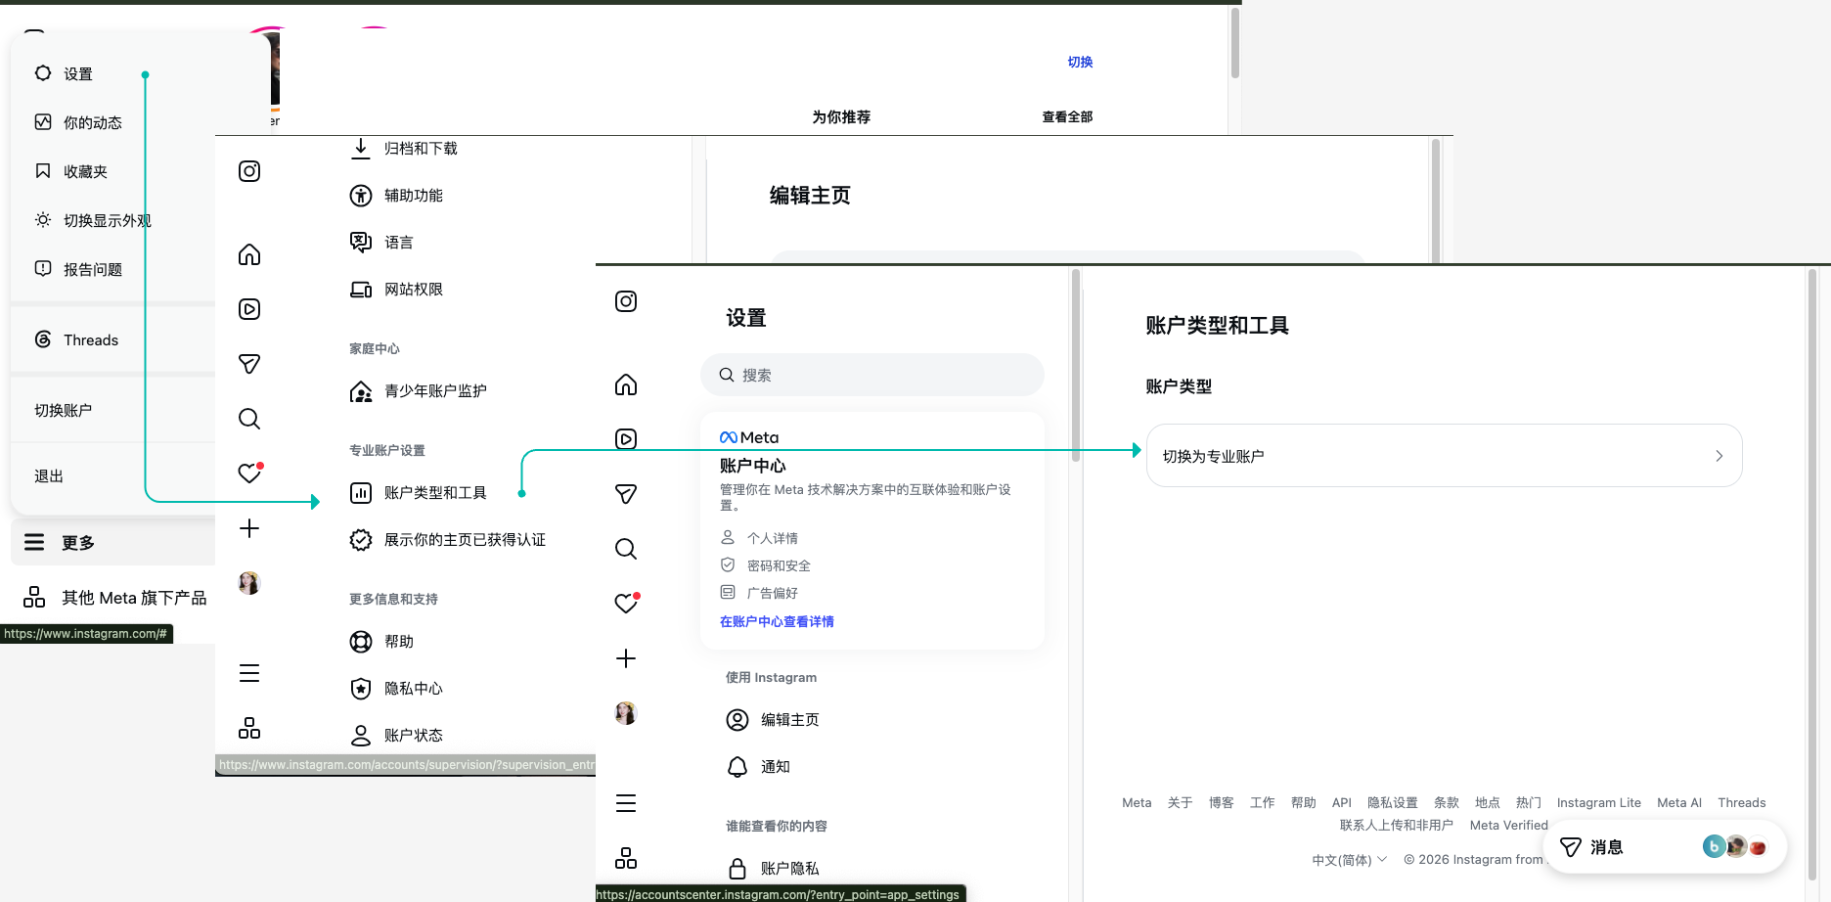Click 在账户中心查看详情 link
1831x902 pixels.
click(x=777, y=621)
